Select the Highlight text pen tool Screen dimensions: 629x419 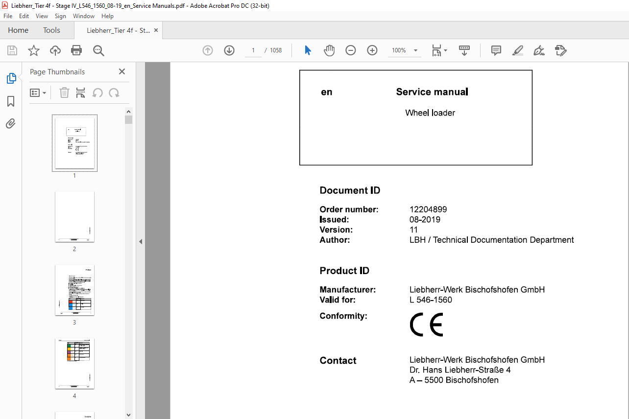point(518,50)
